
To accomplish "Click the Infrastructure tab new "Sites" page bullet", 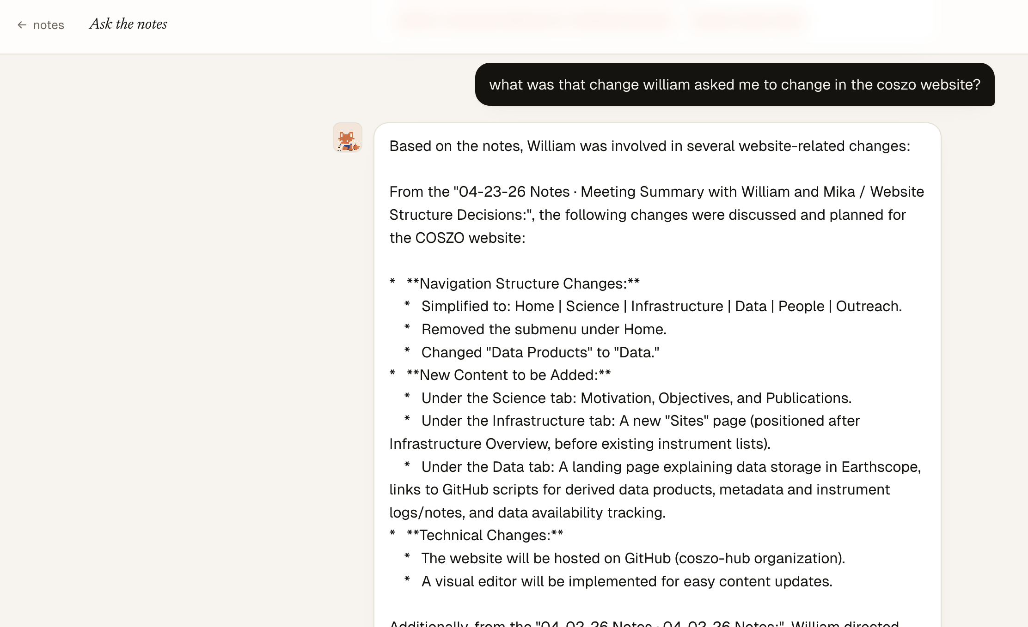I will point(624,432).
